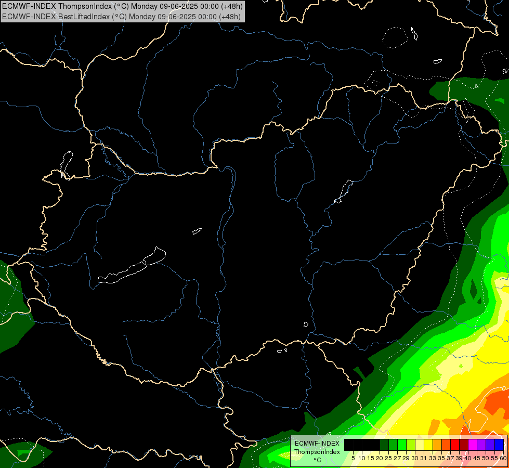The width and height of the screenshot is (509, 468).
Task: Select the medium green 25–27 legend swatch
Action: tap(393, 445)
